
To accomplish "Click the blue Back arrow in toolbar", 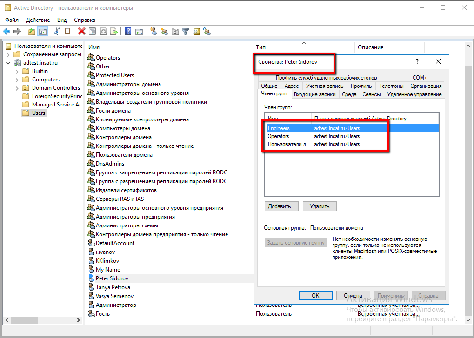I will [x=7, y=32].
